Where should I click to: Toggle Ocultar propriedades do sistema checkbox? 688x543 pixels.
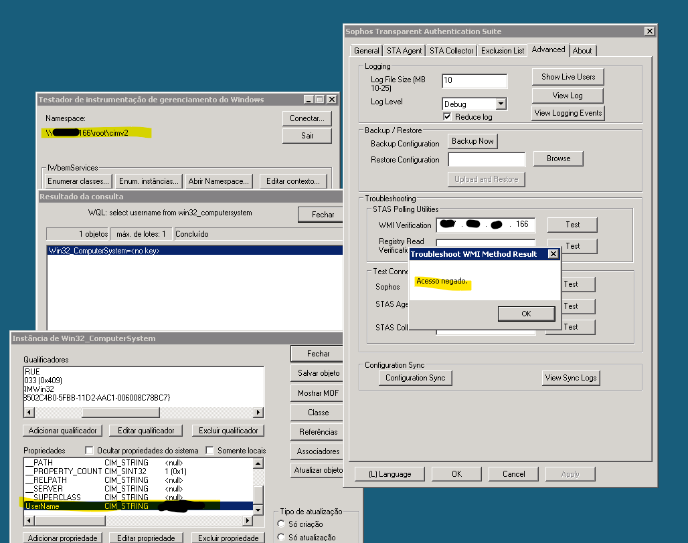point(90,450)
